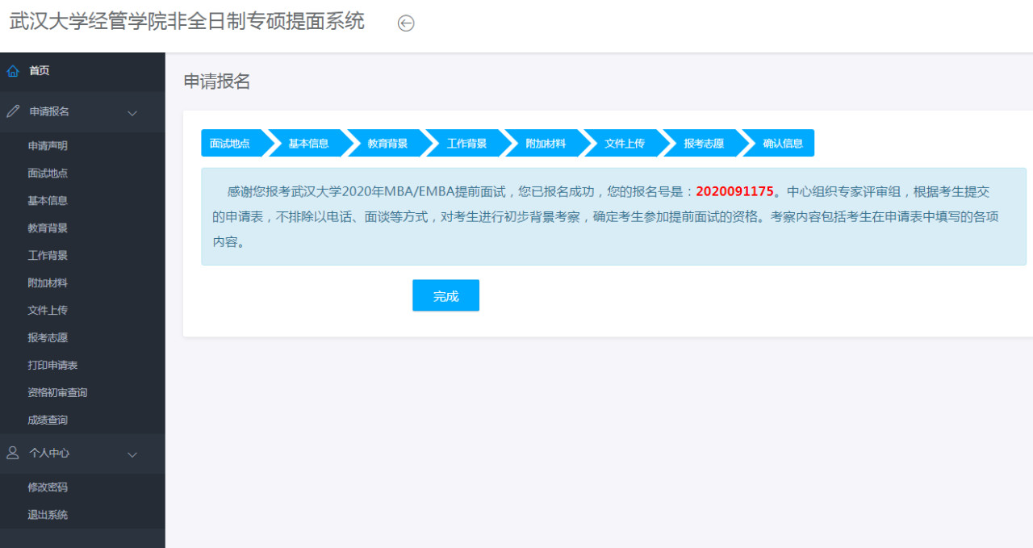Switch to the 教育背景 step
Viewport: 1033px width, 548px height.
(x=387, y=144)
